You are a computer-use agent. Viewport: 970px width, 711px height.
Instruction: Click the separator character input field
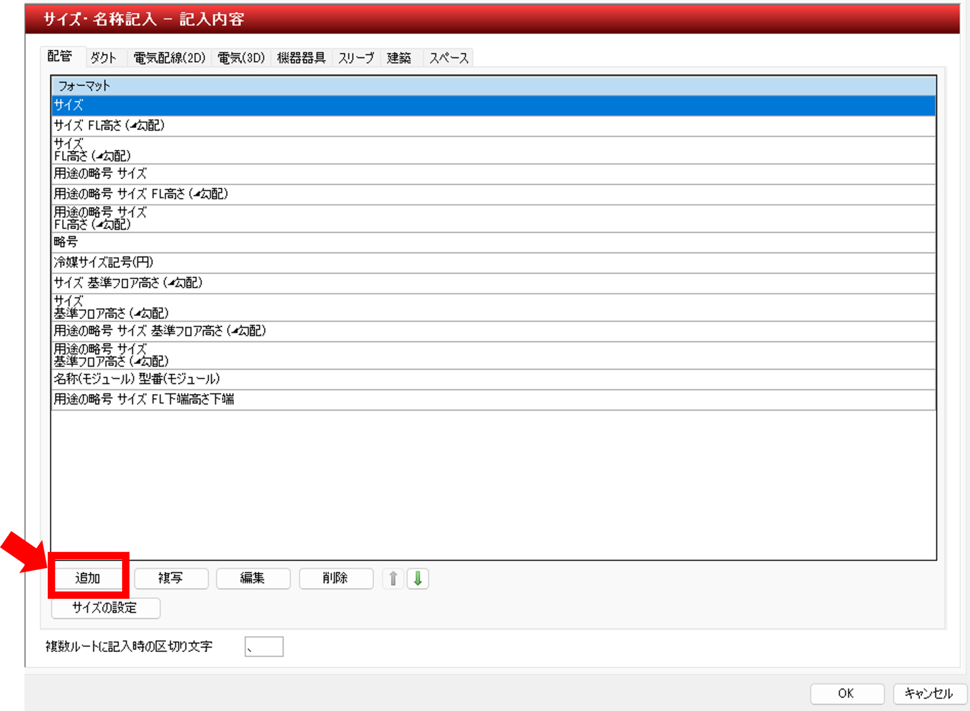click(264, 647)
